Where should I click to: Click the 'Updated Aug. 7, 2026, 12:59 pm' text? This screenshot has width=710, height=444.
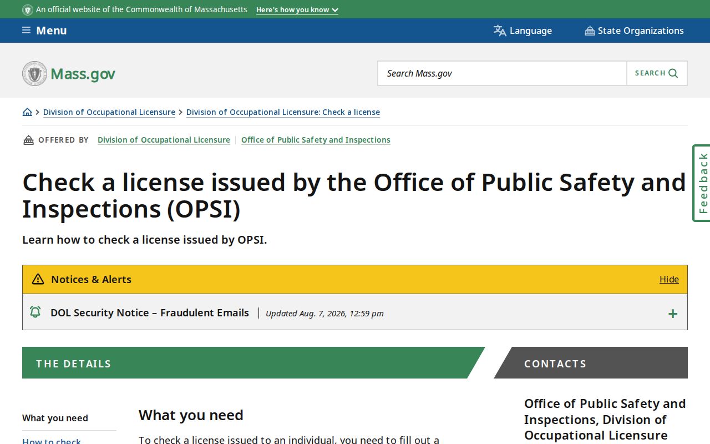click(x=324, y=314)
